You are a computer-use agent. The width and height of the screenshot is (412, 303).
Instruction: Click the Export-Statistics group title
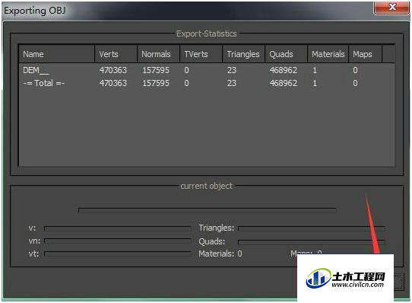coord(207,33)
